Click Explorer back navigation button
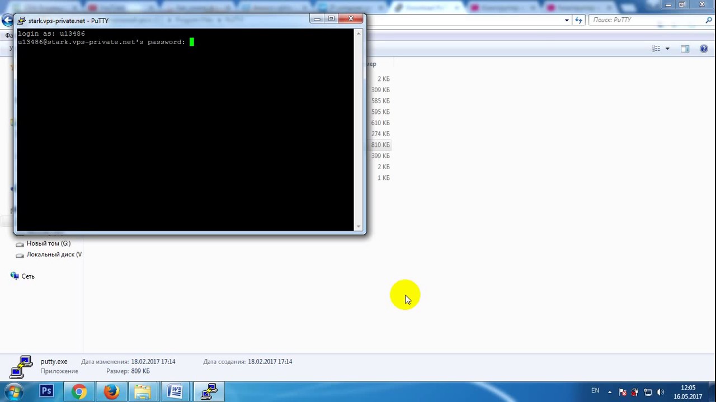This screenshot has height=402, width=716. [7, 21]
